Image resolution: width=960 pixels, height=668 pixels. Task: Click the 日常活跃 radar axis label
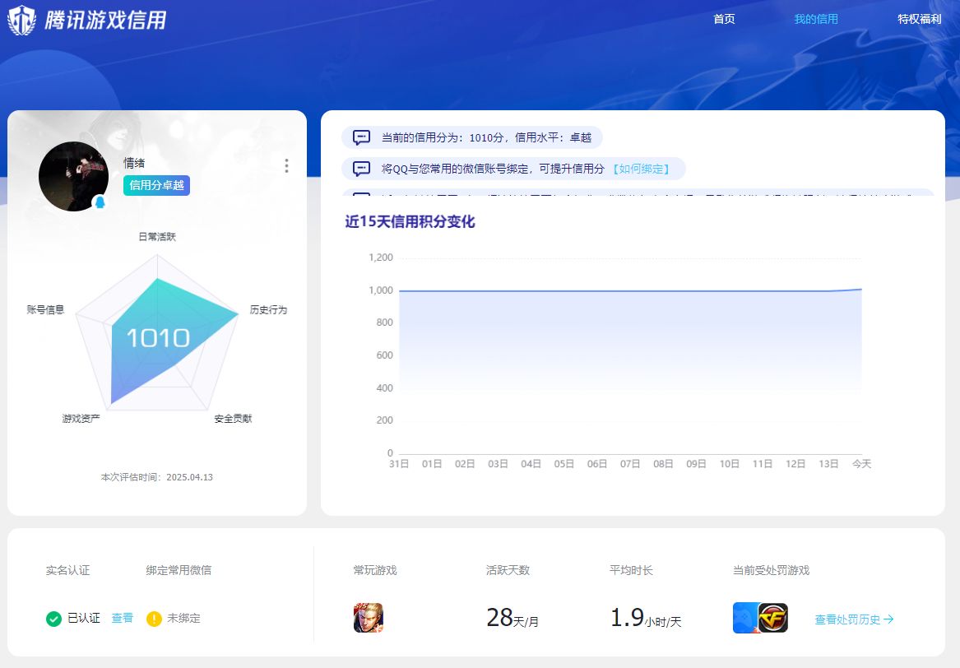(157, 237)
